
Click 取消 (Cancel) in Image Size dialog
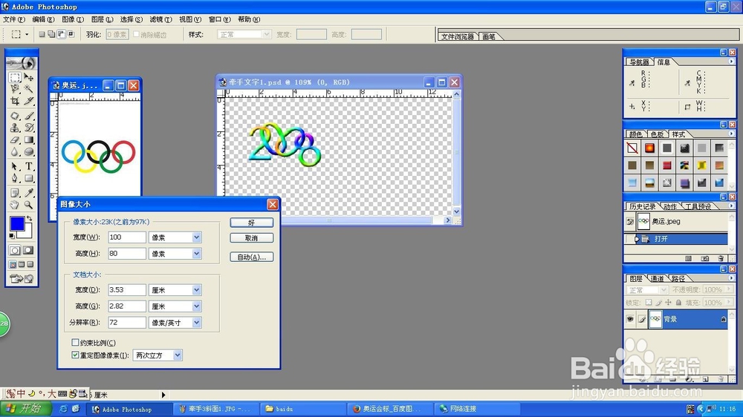[252, 238]
